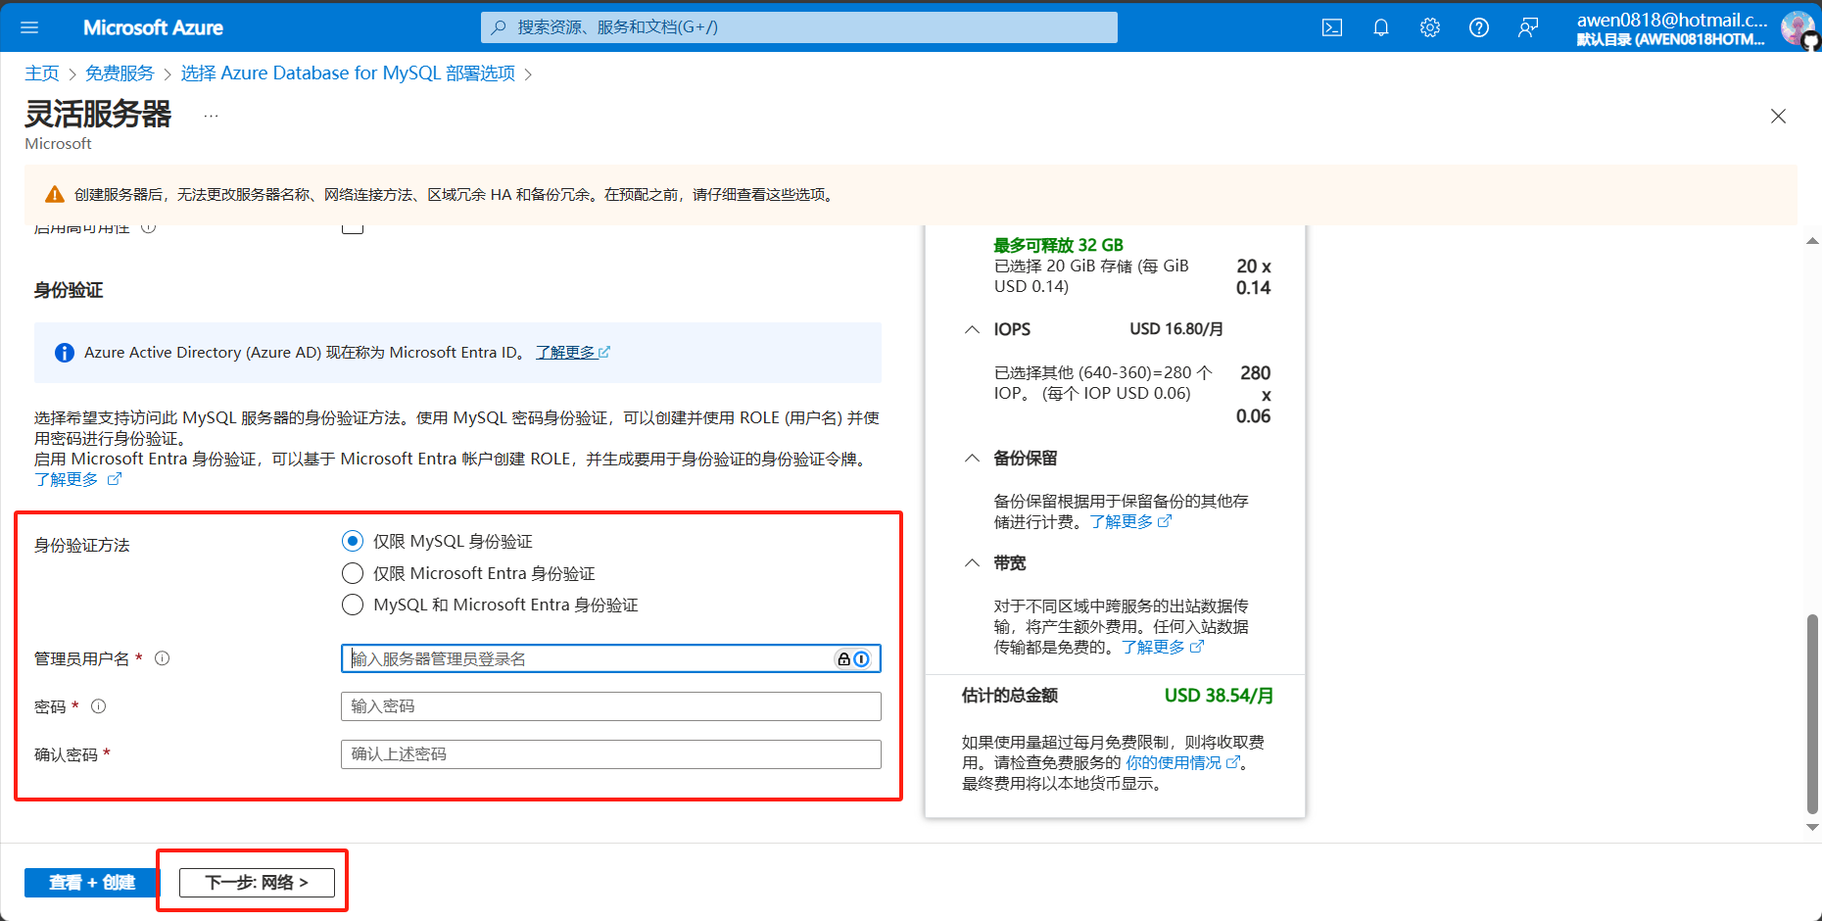Open 你的使用情况 link
The width and height of the screenshot is (1822, 921).
[1182, 762]
